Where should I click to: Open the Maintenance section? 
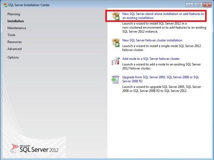pyautogui.click(x=17, y=28)
